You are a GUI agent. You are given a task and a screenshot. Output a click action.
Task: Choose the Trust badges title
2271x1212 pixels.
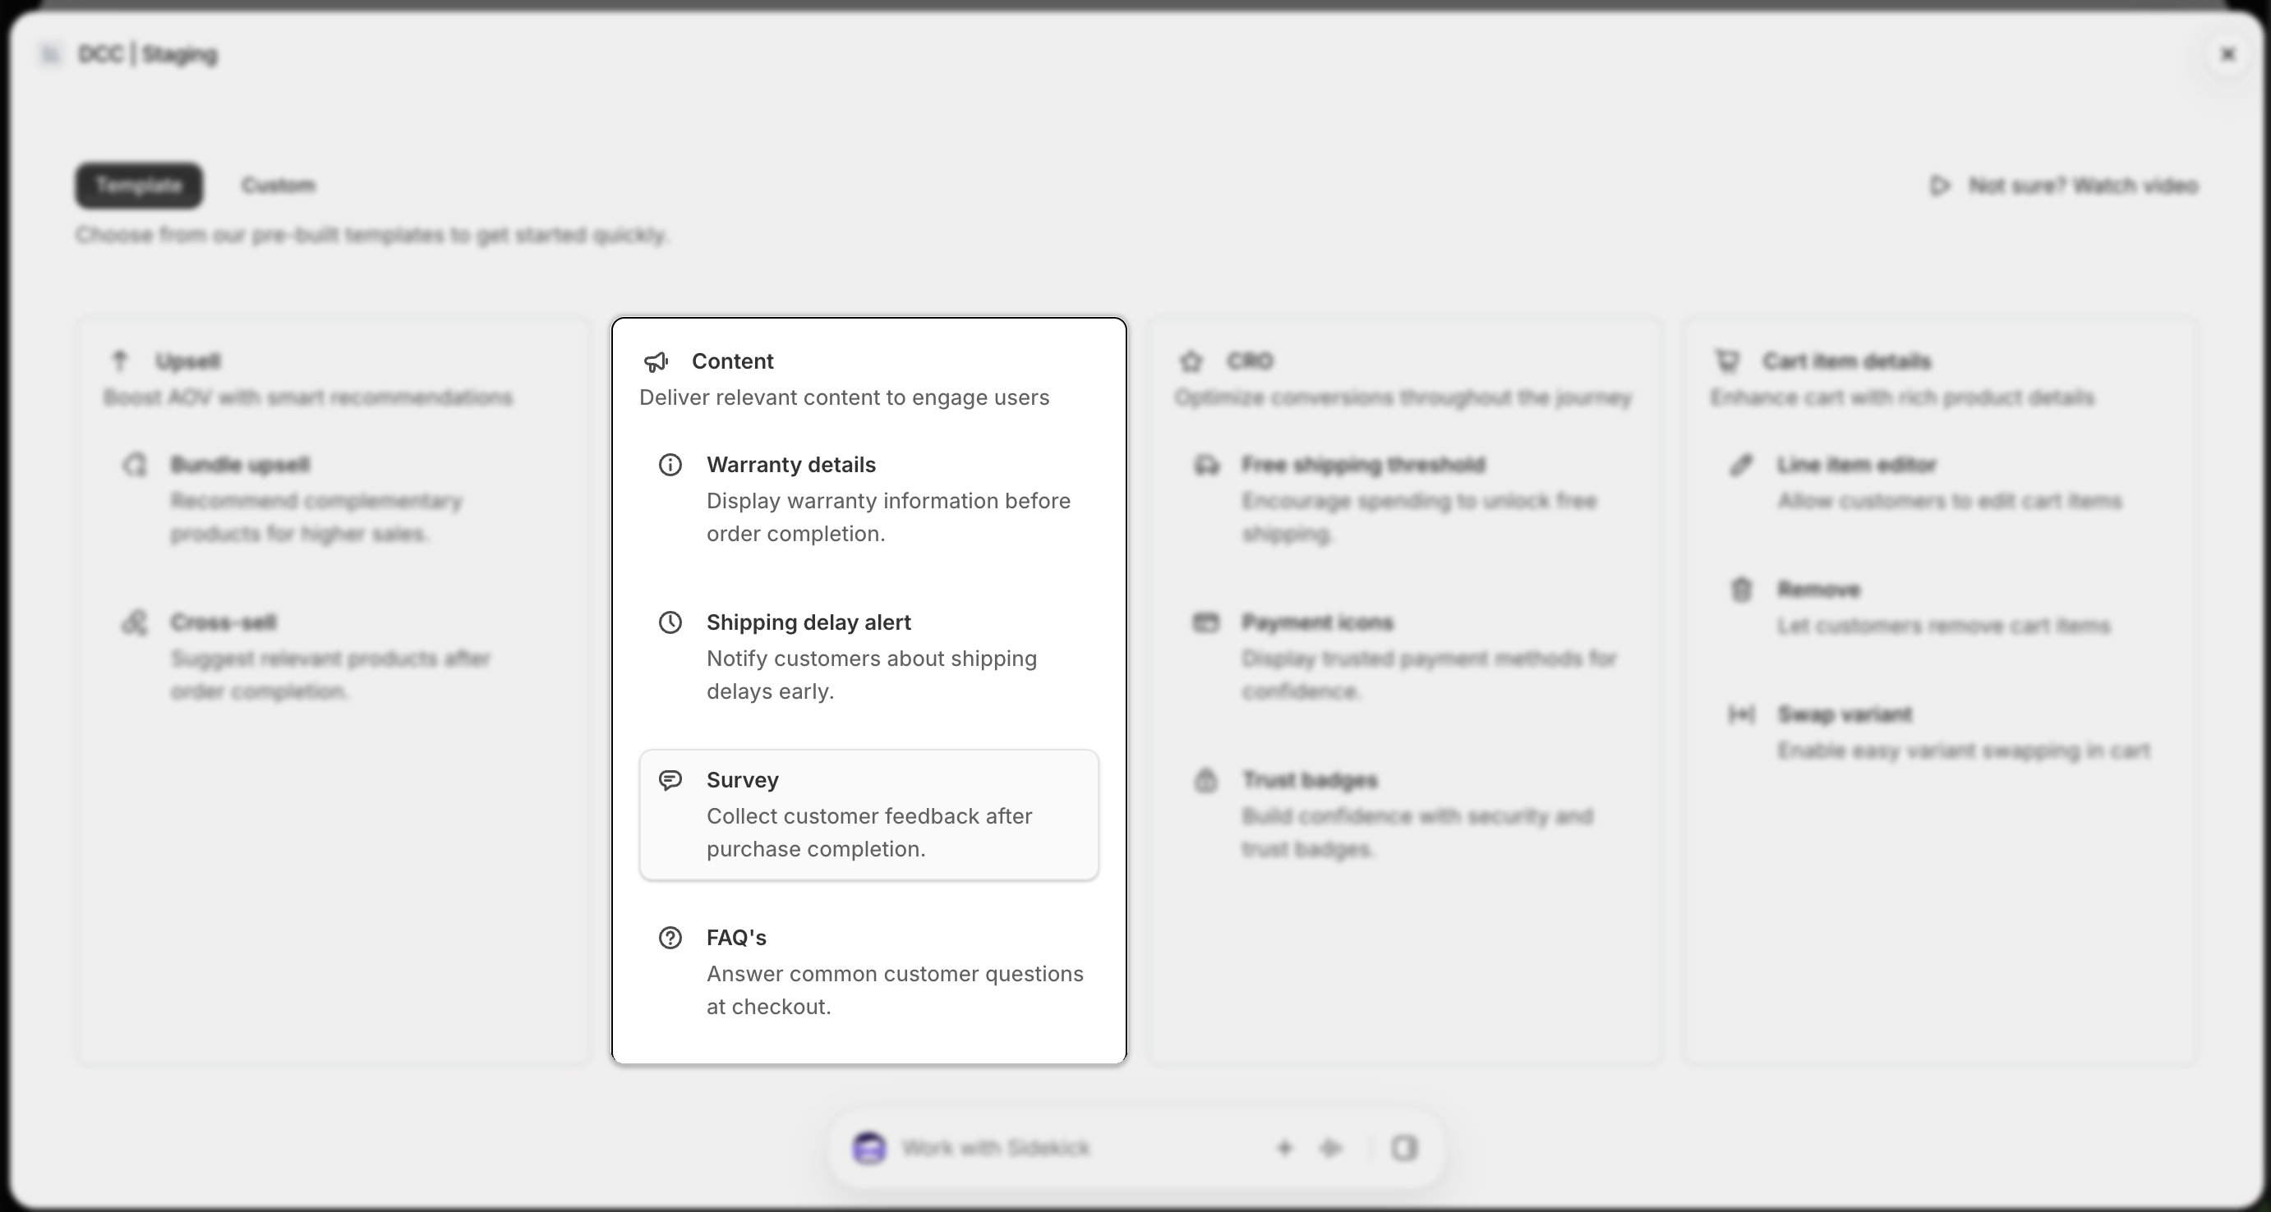(x=1310, y=780)
